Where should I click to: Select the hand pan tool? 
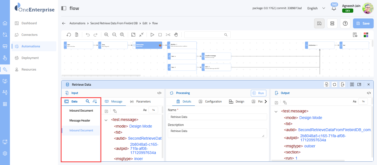(x=176, y=35)
